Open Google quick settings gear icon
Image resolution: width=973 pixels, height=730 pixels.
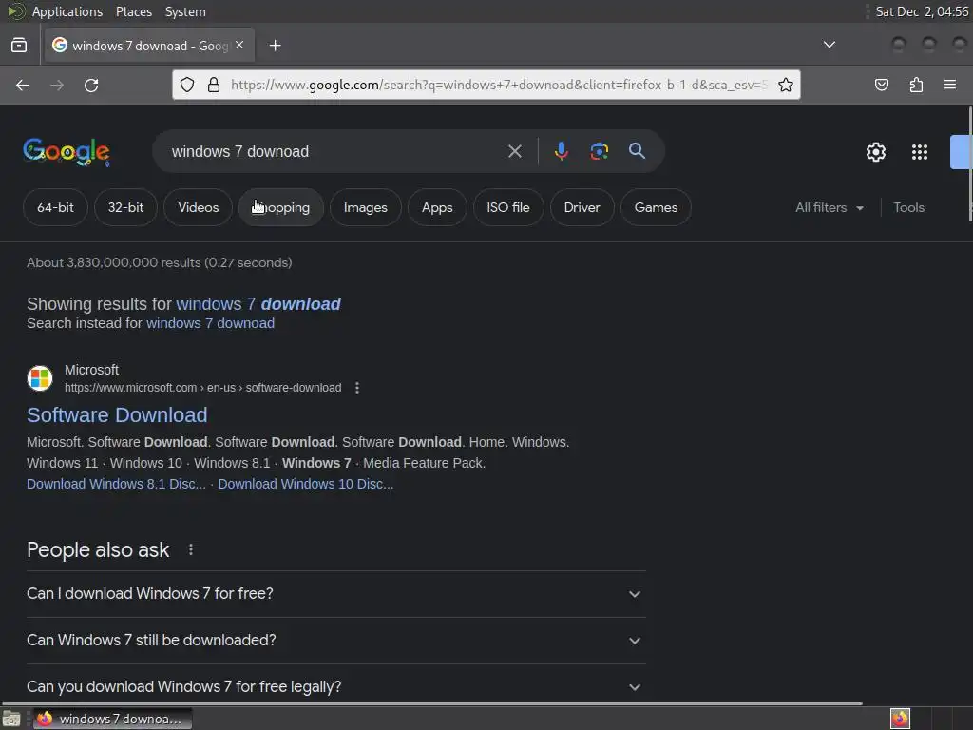[x=875, y=152]
